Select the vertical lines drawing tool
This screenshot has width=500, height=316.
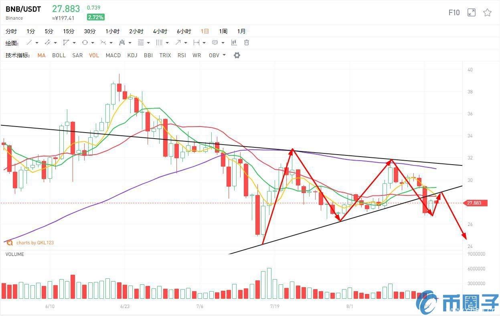[159, 42]
